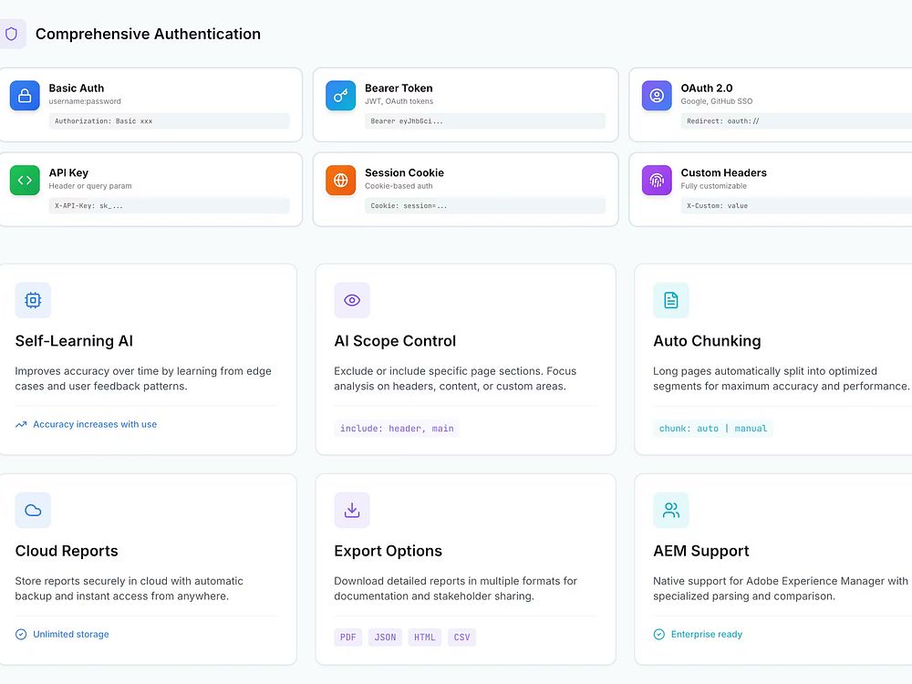The width and height of the screenshot is (912, 684).
Task: Select the JSON export format tag
Action: (x=385, y=637)
